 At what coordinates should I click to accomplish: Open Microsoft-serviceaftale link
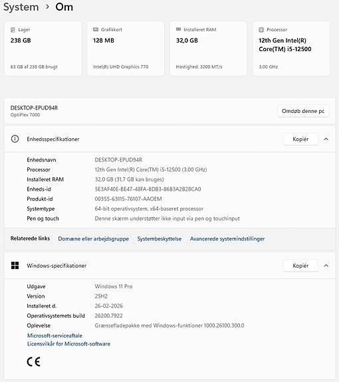pos(55,335)
